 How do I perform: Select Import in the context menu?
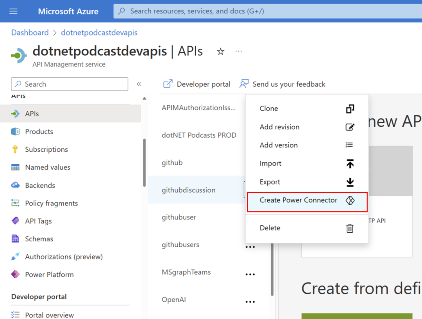[x=307, y=163]
